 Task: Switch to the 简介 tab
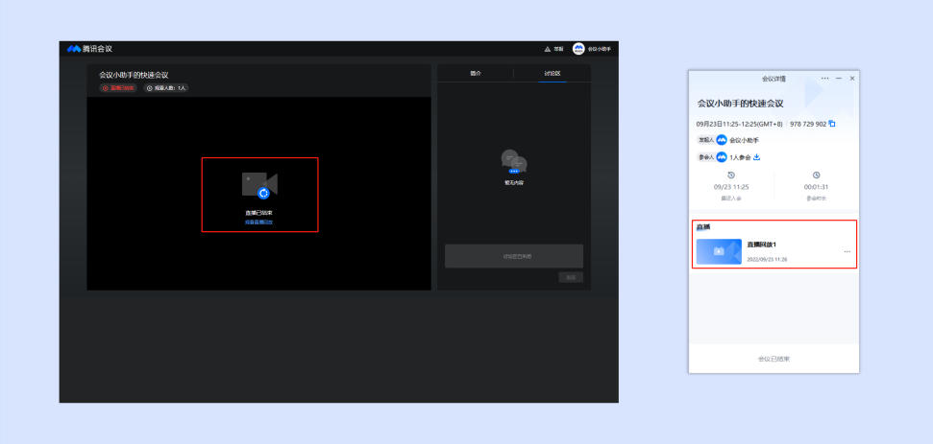[x=476, y=73]
